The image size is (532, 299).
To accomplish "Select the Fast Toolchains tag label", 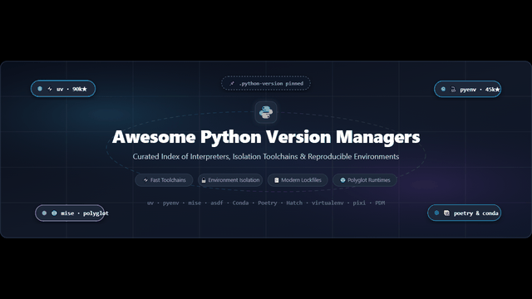I will [x=168, y=180].
